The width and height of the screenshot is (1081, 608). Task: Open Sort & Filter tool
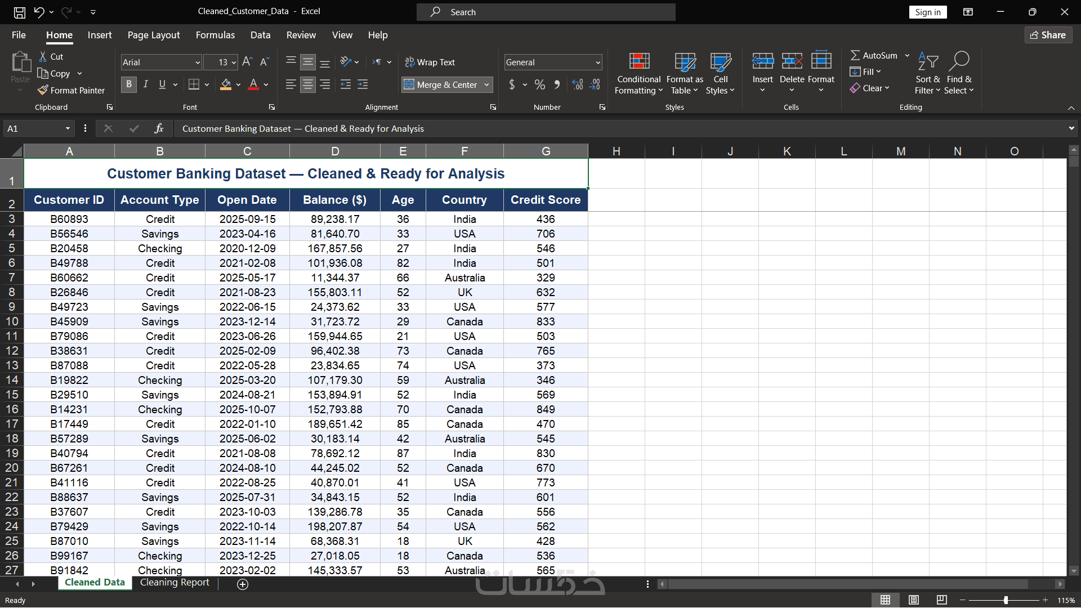pos(927,74)
